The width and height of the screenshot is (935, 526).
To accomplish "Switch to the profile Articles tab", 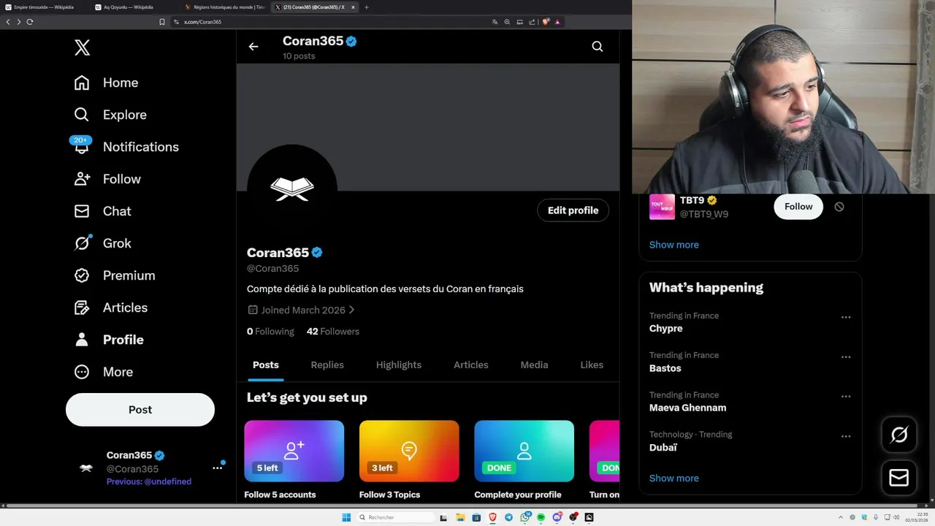I will (x=471, y=365).
